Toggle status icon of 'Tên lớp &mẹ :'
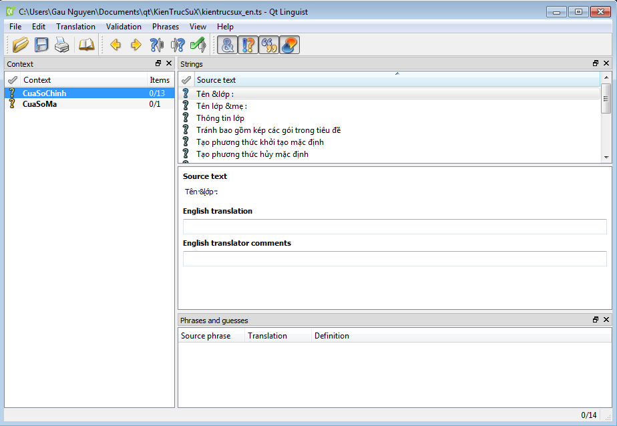617x426 pixels. pos(186,105)
